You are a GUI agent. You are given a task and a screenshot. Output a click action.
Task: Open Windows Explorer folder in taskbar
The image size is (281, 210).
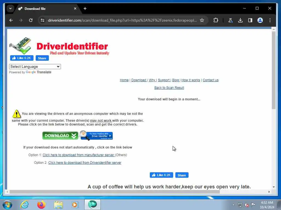(x=58, y=205)
